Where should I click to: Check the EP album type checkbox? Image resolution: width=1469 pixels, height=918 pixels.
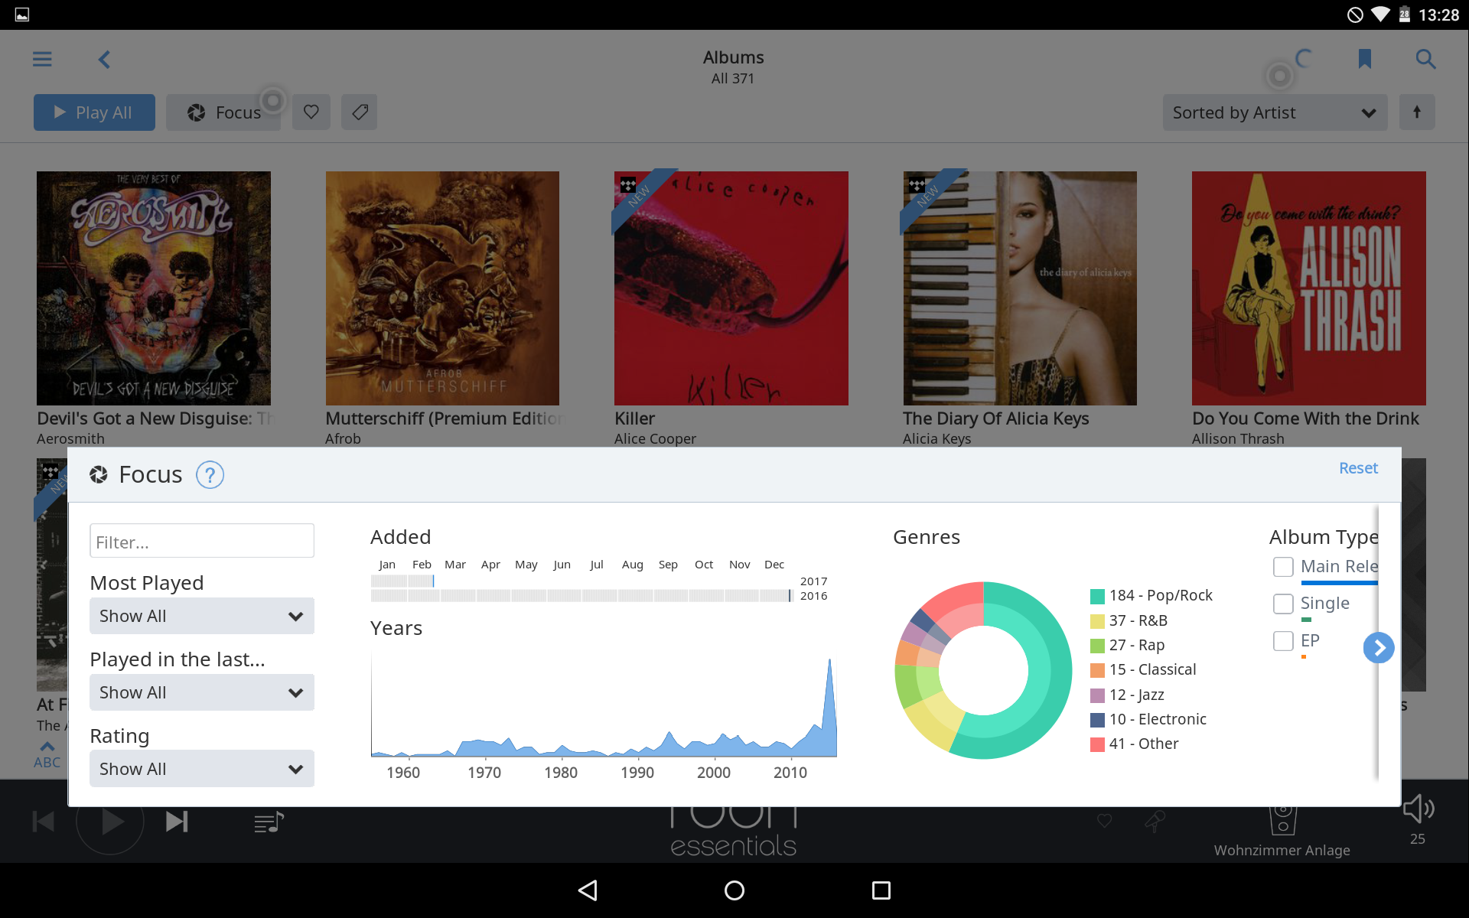(1283, 641)
